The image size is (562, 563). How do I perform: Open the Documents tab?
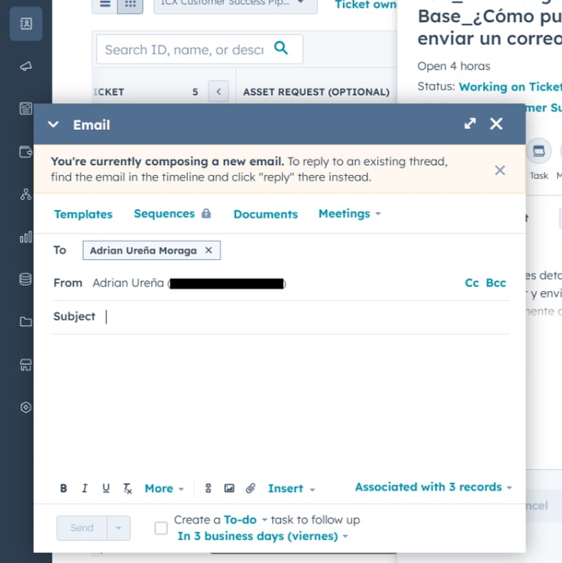pos(265,214)
